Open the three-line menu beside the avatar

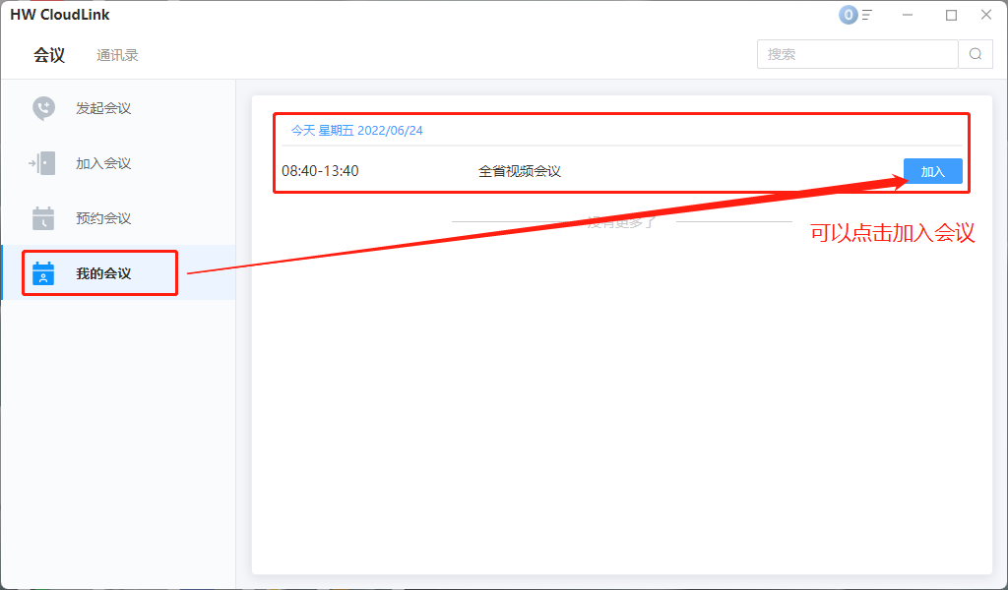coord(867,15)
